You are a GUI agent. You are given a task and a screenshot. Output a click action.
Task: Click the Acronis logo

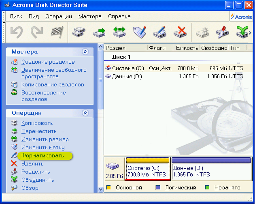pos(241,17)
